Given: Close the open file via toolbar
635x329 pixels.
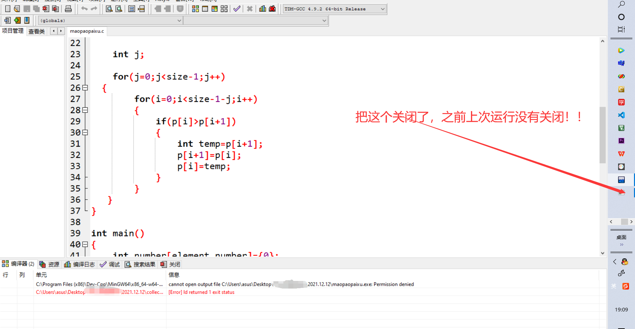Looking at the screenshot, I should (x=45, y=9).
